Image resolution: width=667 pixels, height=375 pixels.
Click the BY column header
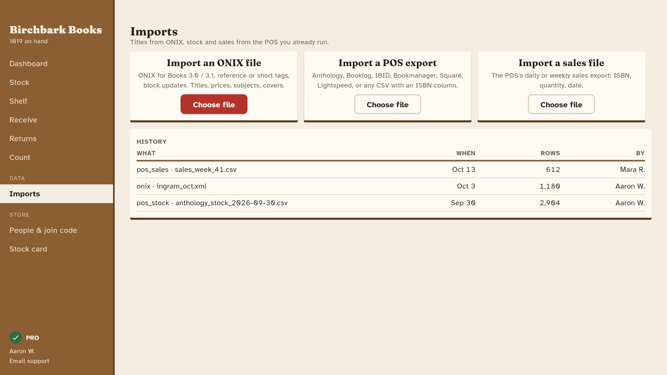(640, 153)
